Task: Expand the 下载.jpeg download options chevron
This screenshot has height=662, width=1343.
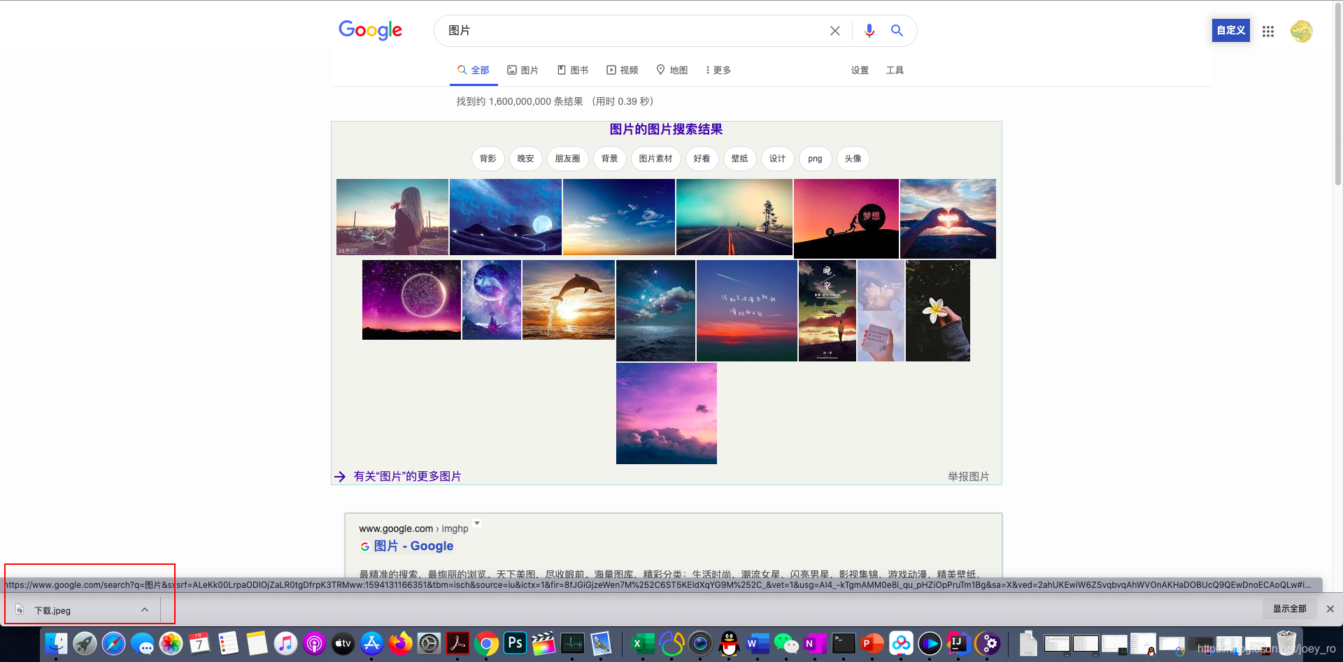Action: [145, 610]
